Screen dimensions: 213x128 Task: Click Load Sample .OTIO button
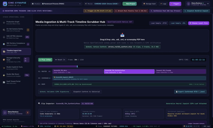pos(159,23)
